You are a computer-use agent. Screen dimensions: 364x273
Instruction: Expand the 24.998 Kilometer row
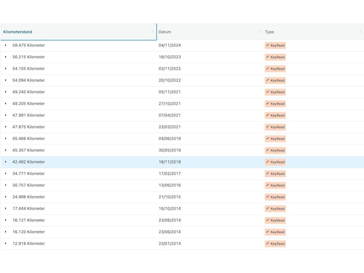[6, 197]
